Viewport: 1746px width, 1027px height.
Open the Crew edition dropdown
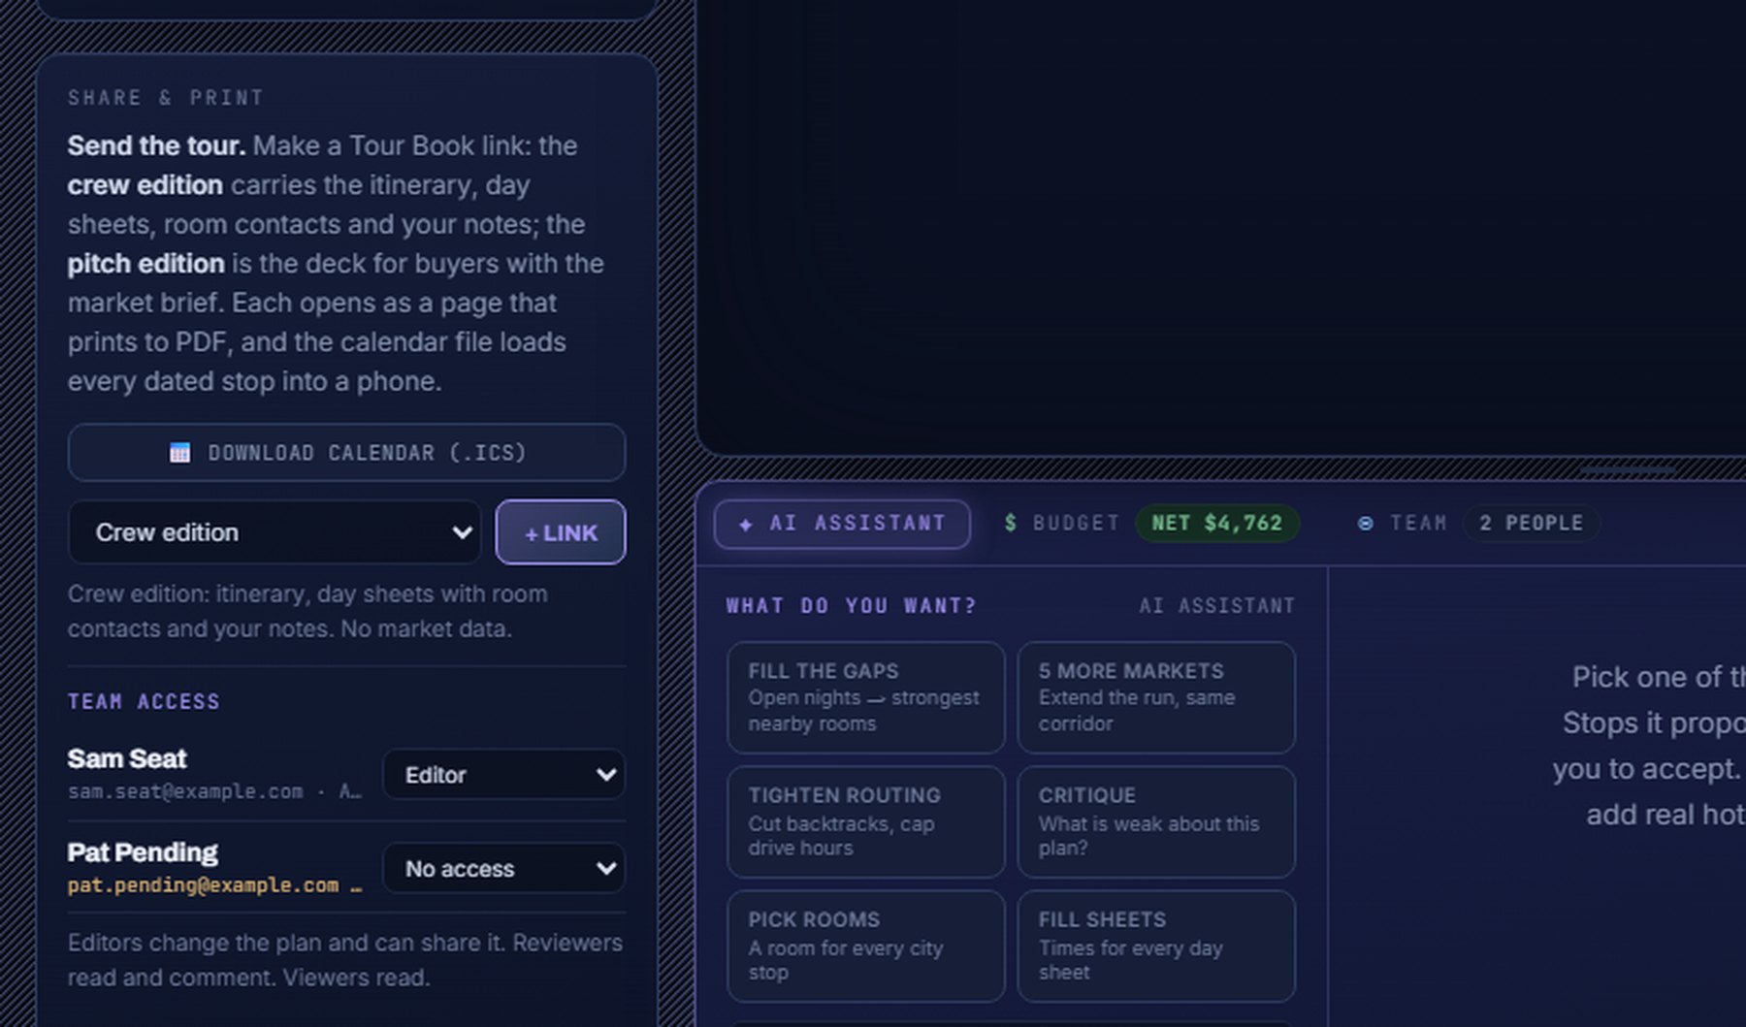tap(275, 532)
